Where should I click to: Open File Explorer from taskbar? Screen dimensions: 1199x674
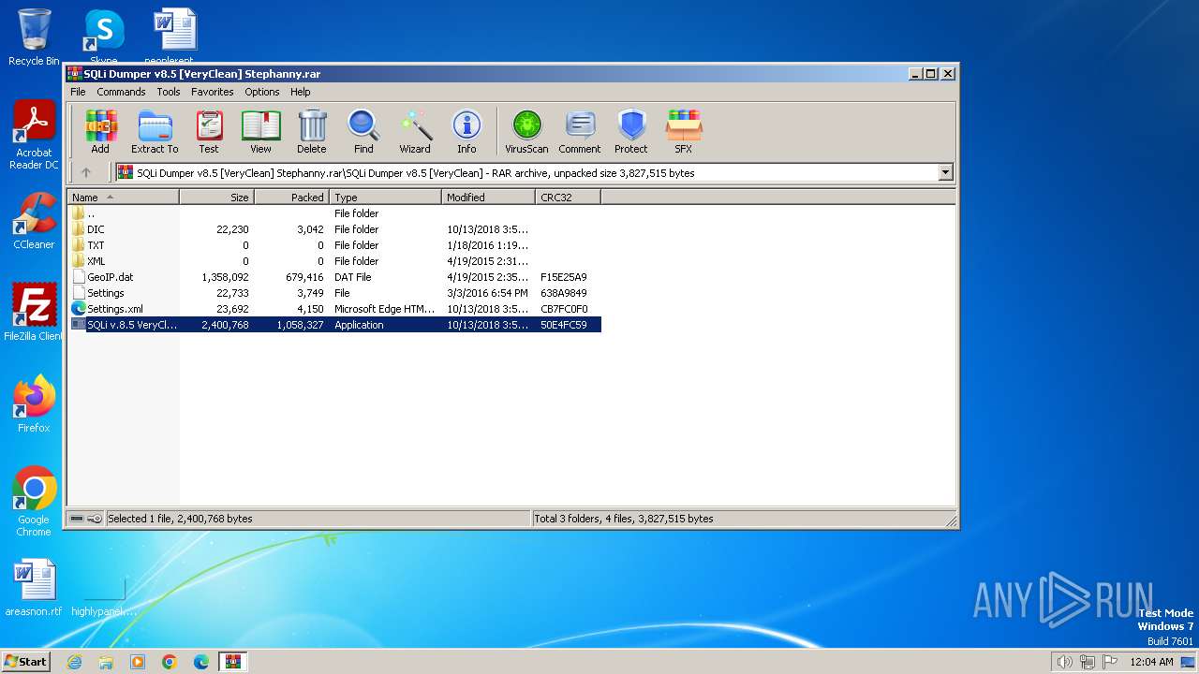106,662
